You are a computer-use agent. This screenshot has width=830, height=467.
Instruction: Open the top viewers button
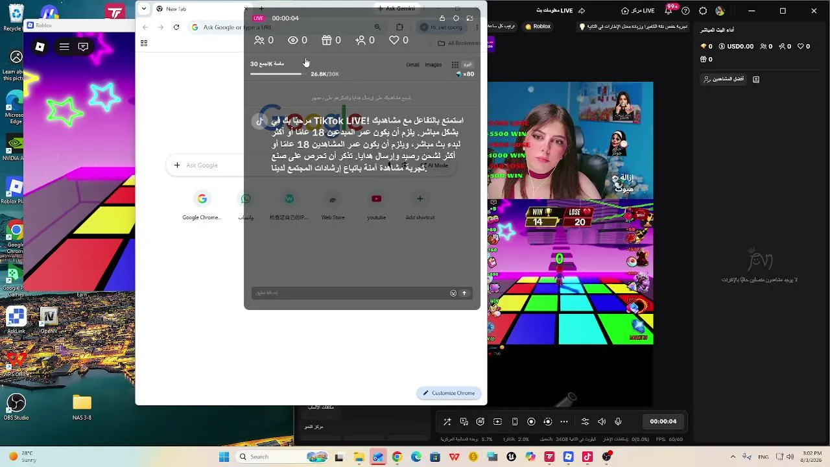coord(724,79)
